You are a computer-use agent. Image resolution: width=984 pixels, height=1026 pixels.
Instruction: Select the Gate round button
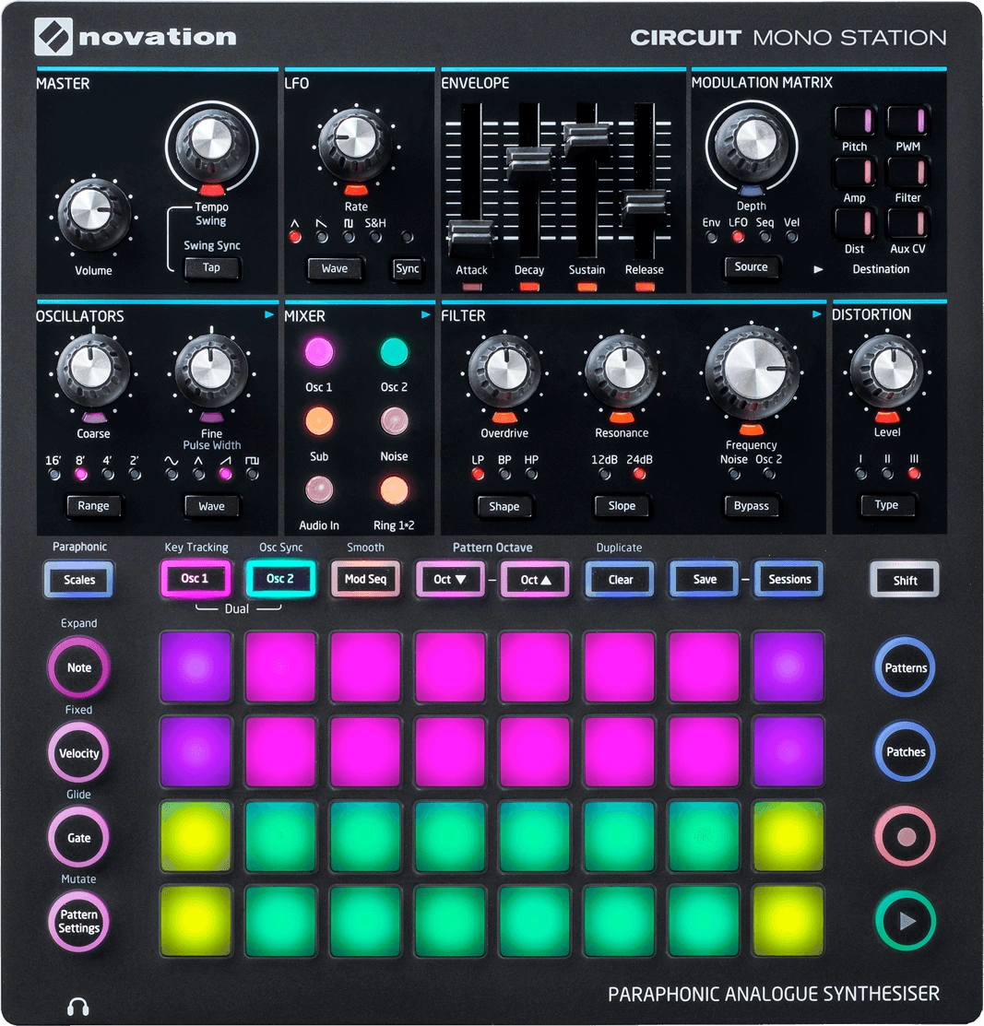coord(78,838)
